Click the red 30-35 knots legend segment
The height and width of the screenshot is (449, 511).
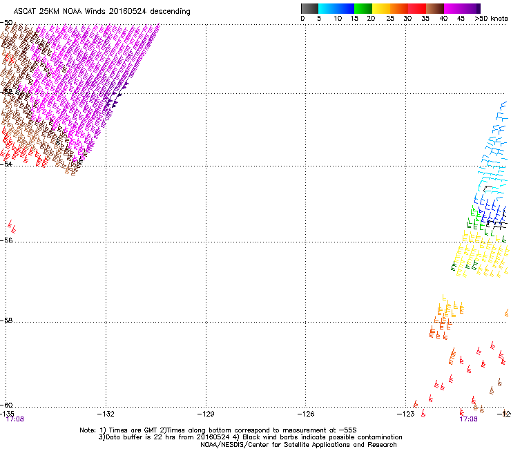click(x=417, y=8)
